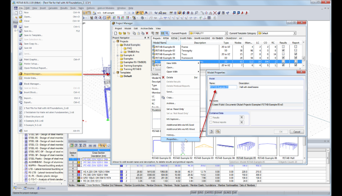Tick Results checkbox in Contained Data
The width and height of the screenshot is (342, 196).
[211, 118]
